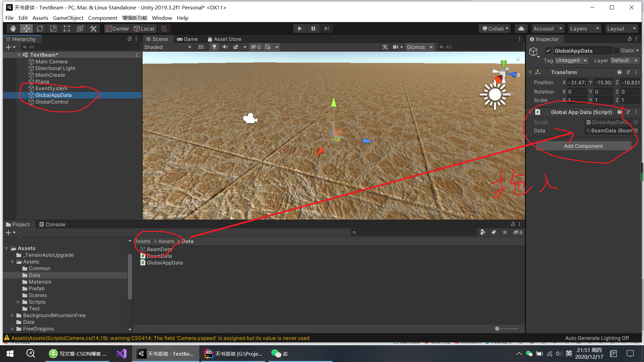Uncheck the GlobalAppData active checkbox
The width and height of the screenshot is (644, 362).
tap(548, 51)
